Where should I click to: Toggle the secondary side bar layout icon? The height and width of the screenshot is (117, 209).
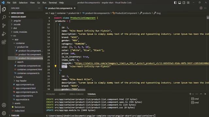pyautogui.click(x=184, y=3)
